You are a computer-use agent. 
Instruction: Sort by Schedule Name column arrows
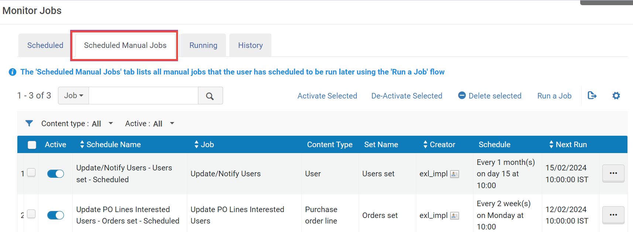click(x=82, y=145)
